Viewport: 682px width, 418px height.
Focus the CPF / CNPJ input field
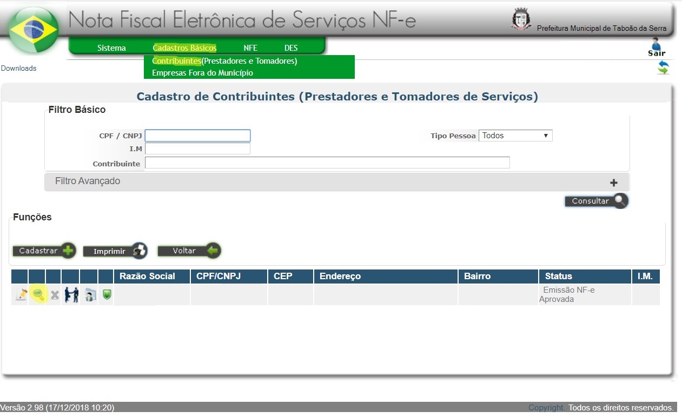tap(197, 136)
